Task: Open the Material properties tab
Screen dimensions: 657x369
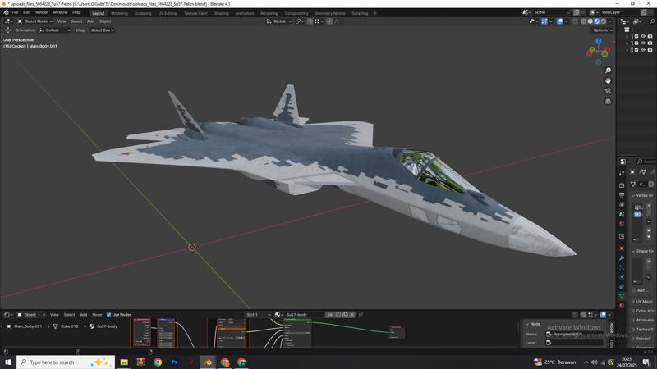Action: 622,306
